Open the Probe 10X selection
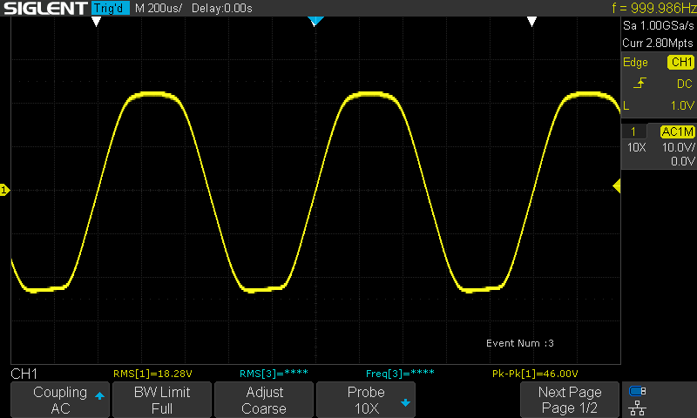The width and height of the screenshot is (697, 418). coord(366,400)
